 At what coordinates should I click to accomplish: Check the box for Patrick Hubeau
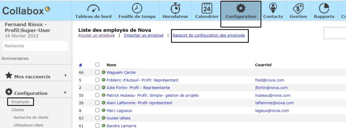[97, 95]
